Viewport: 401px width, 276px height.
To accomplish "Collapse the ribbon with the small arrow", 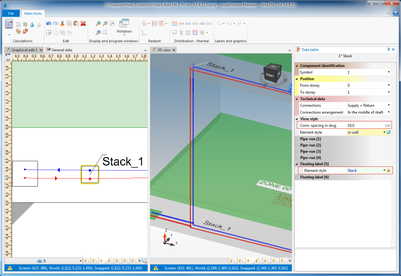I will coord(388,13).
